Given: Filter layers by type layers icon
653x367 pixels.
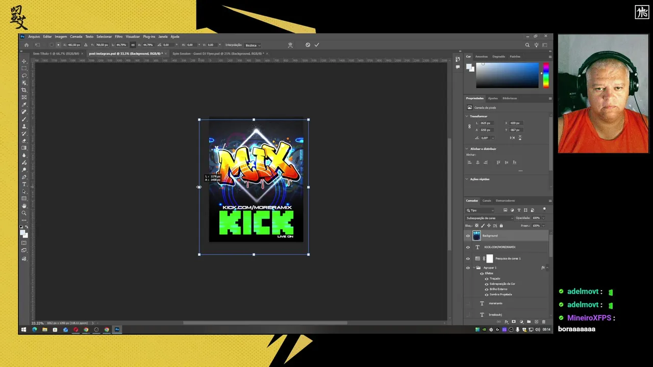Looking at the screenshot, I should tap(519, 210).
